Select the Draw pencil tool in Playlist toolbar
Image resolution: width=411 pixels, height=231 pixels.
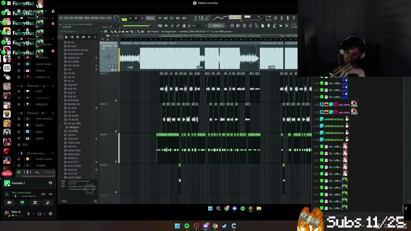tap(111, 31)
